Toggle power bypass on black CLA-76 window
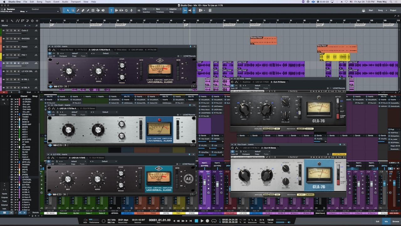This screenshot has height=226, width=401. click(x=232, y=85)
